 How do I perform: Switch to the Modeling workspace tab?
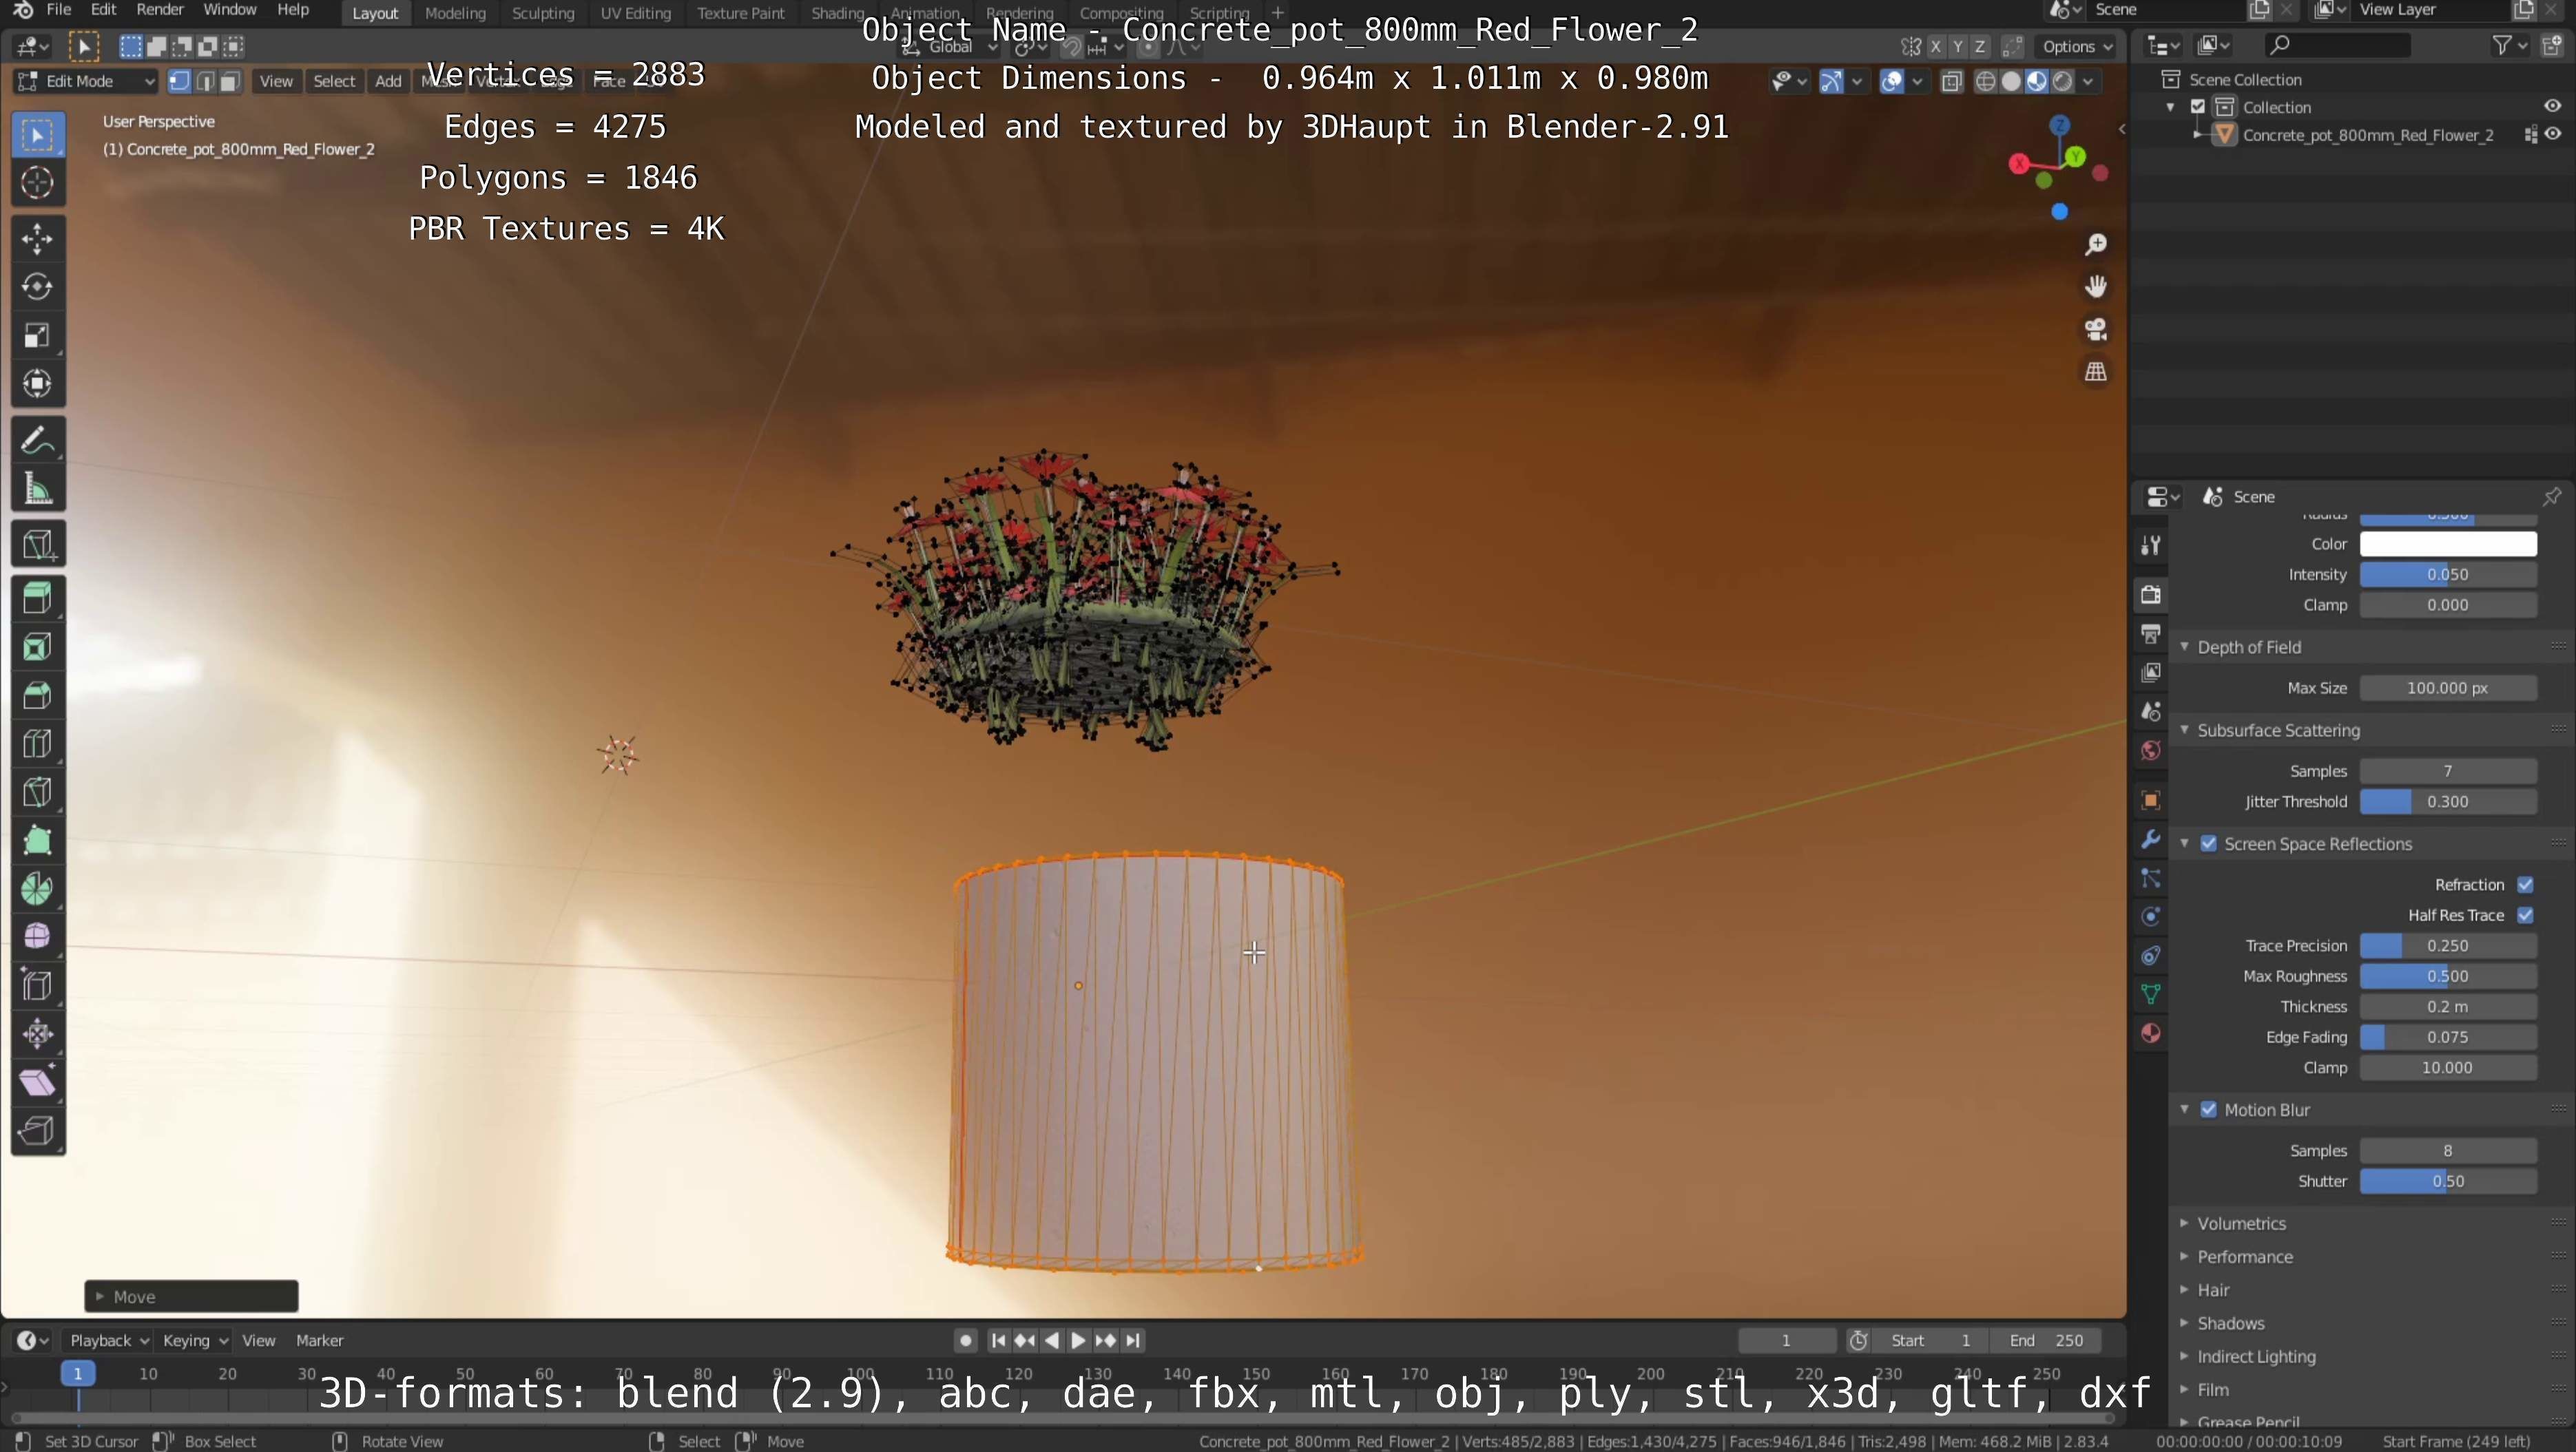(455, 13)
